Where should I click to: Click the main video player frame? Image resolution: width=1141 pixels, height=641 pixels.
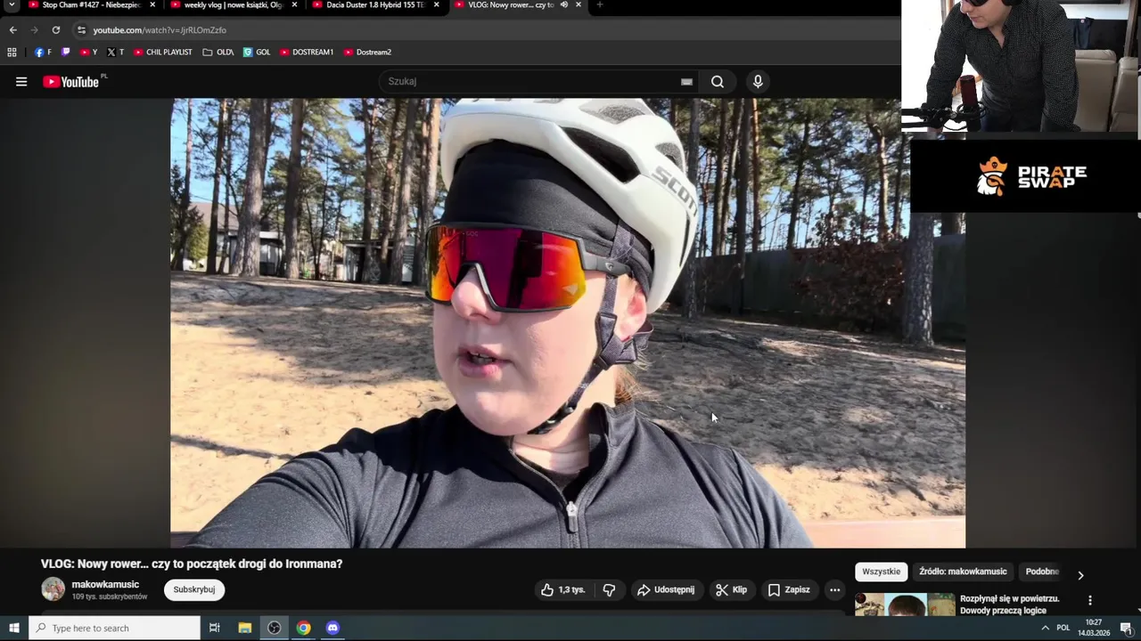[x=568, y=322]
